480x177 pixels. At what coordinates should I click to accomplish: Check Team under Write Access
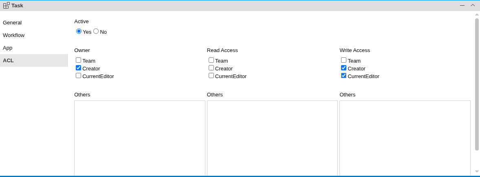[344, 60]
